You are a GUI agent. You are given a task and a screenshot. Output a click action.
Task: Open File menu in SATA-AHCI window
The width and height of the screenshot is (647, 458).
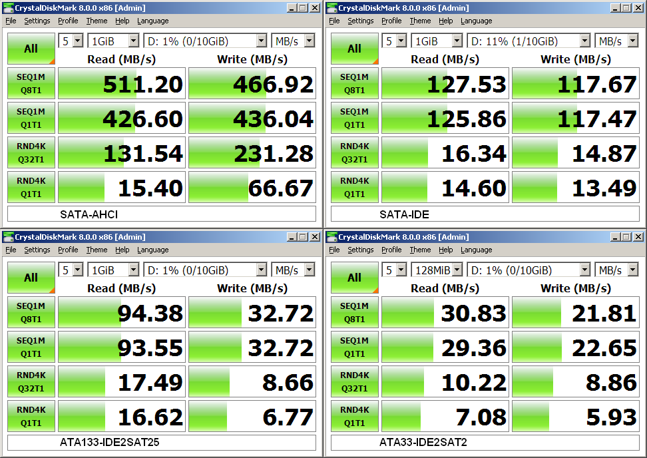11,21
